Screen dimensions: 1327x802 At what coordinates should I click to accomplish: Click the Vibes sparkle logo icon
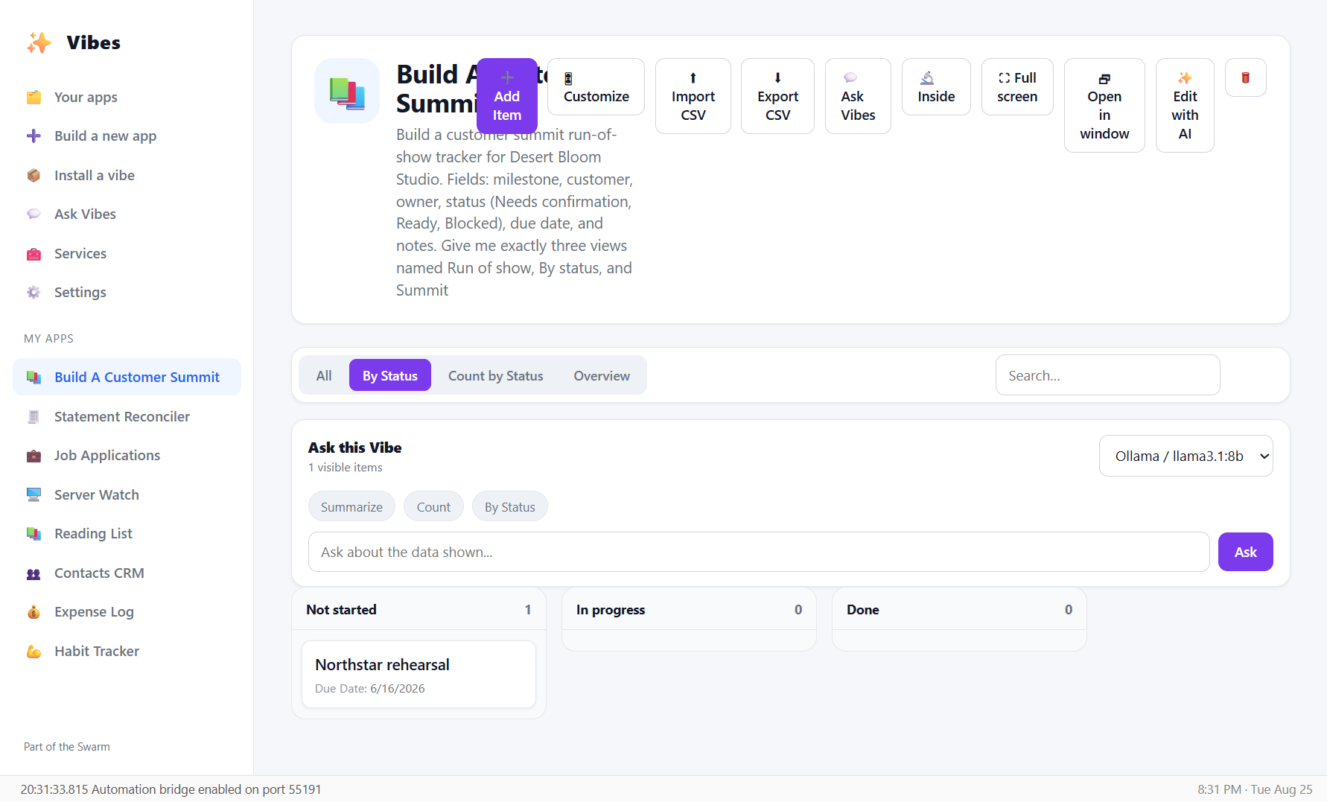click(39, 42)
